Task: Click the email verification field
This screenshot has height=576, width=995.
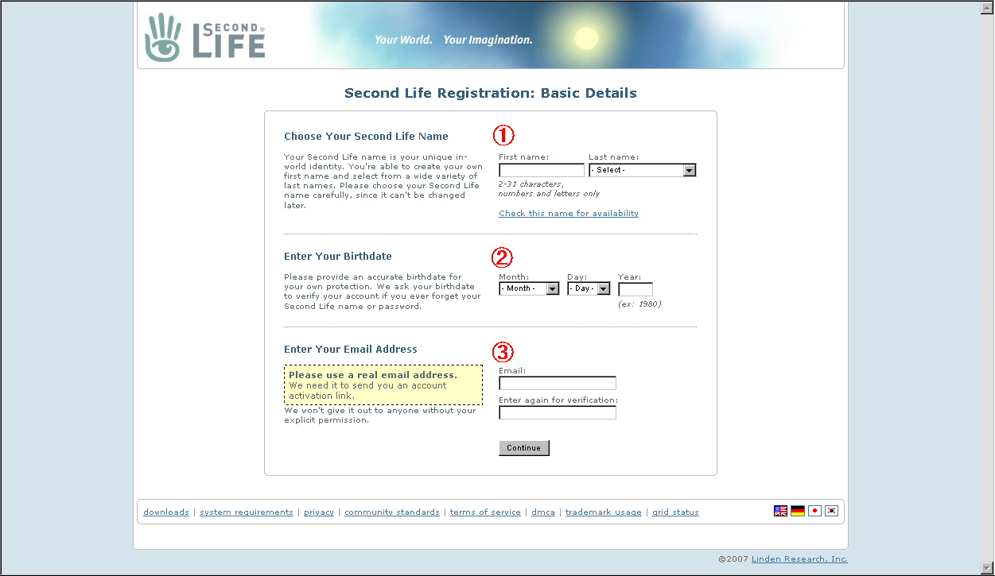Action: (x=558, y=412)
